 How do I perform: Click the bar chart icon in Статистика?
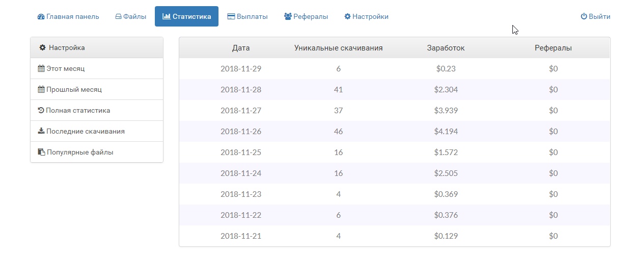pos(167,17)
